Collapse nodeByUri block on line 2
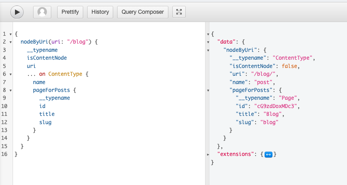The image size is (347, 185). coord(10,42)
